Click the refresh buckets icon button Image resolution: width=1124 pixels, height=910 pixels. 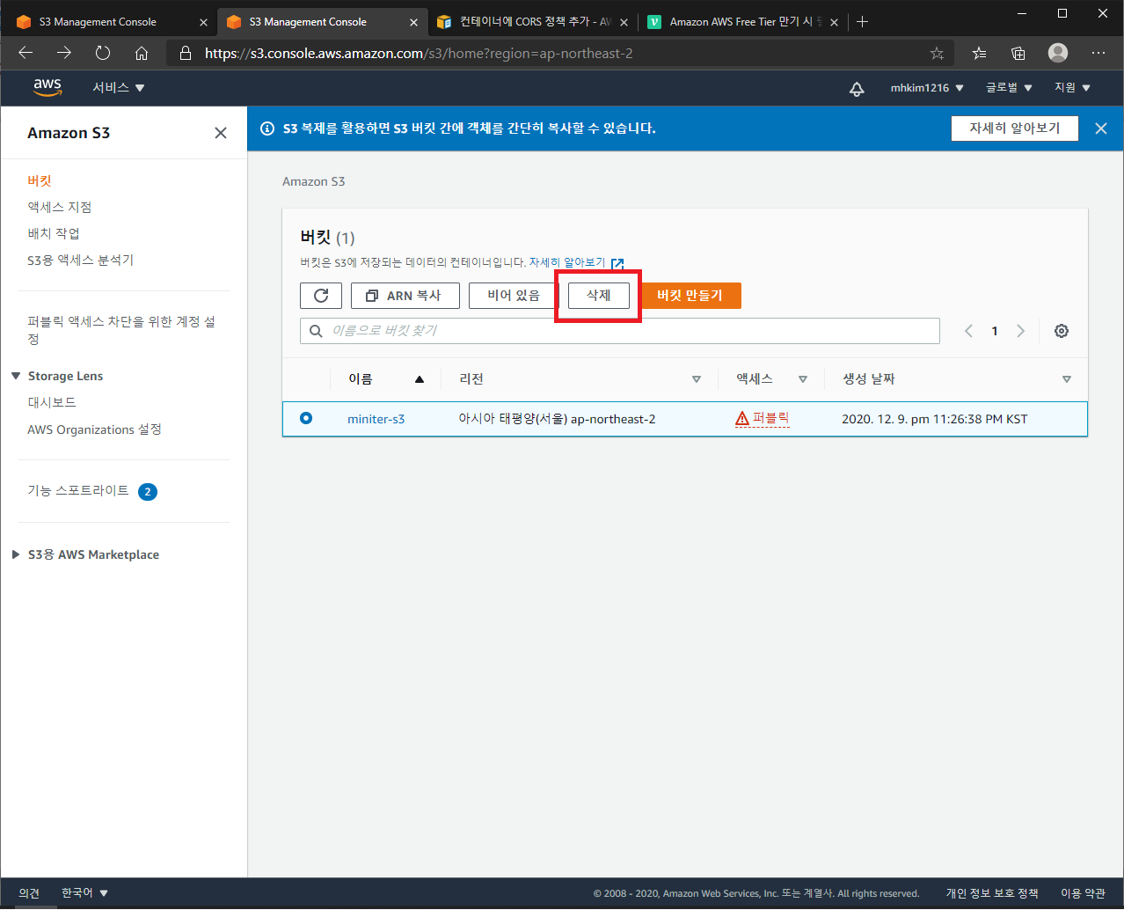(x=321, y=296)
